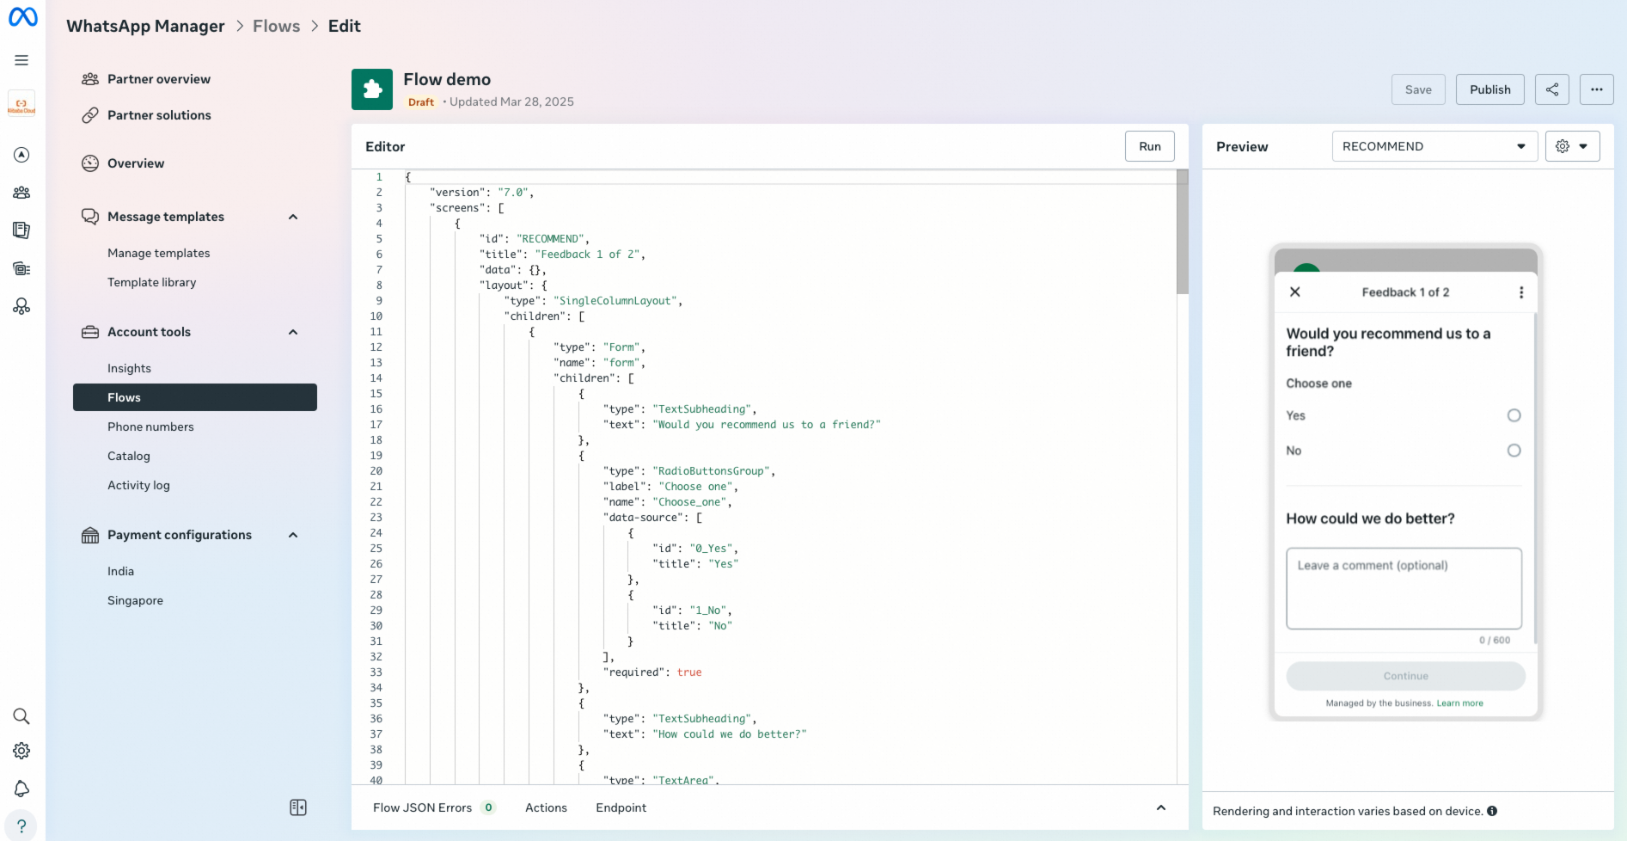Screen dimensions: 1627x841
Task: Go to Manage templates
Action: [x=159, y=253]
